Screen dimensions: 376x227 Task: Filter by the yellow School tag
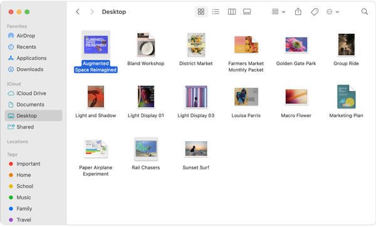click(33, 186)
